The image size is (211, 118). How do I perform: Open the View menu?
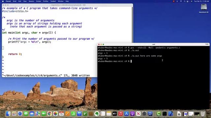(25, 1)
